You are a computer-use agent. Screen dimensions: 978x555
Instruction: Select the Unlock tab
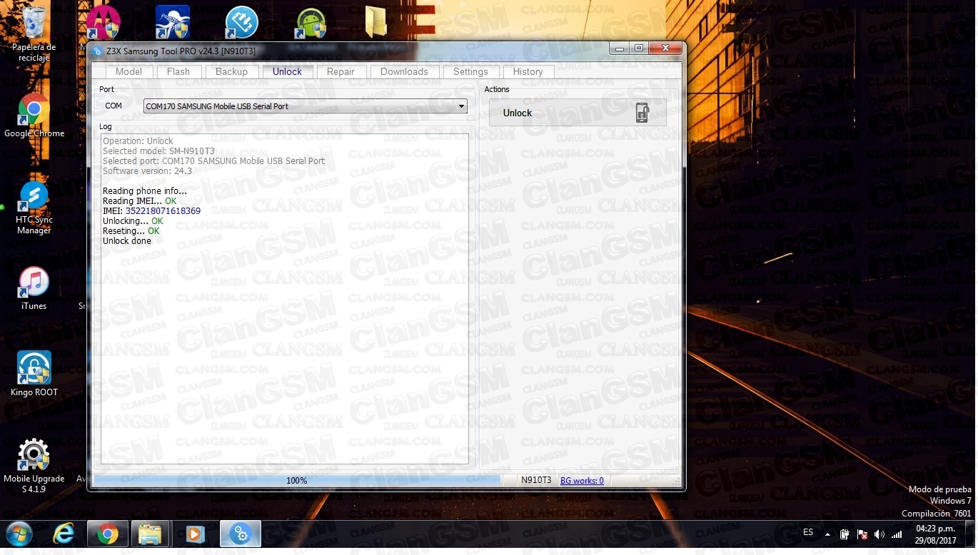pyautogui.click(x=287, y=71)
